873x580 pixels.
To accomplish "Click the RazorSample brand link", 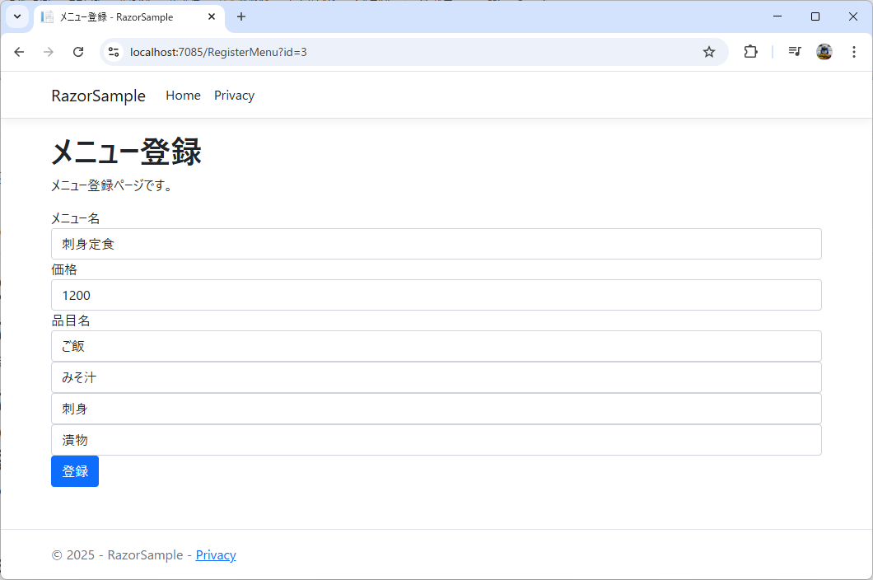I will (98, 96).
